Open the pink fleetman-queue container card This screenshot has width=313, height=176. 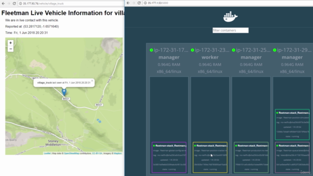(x=292, y=157)
